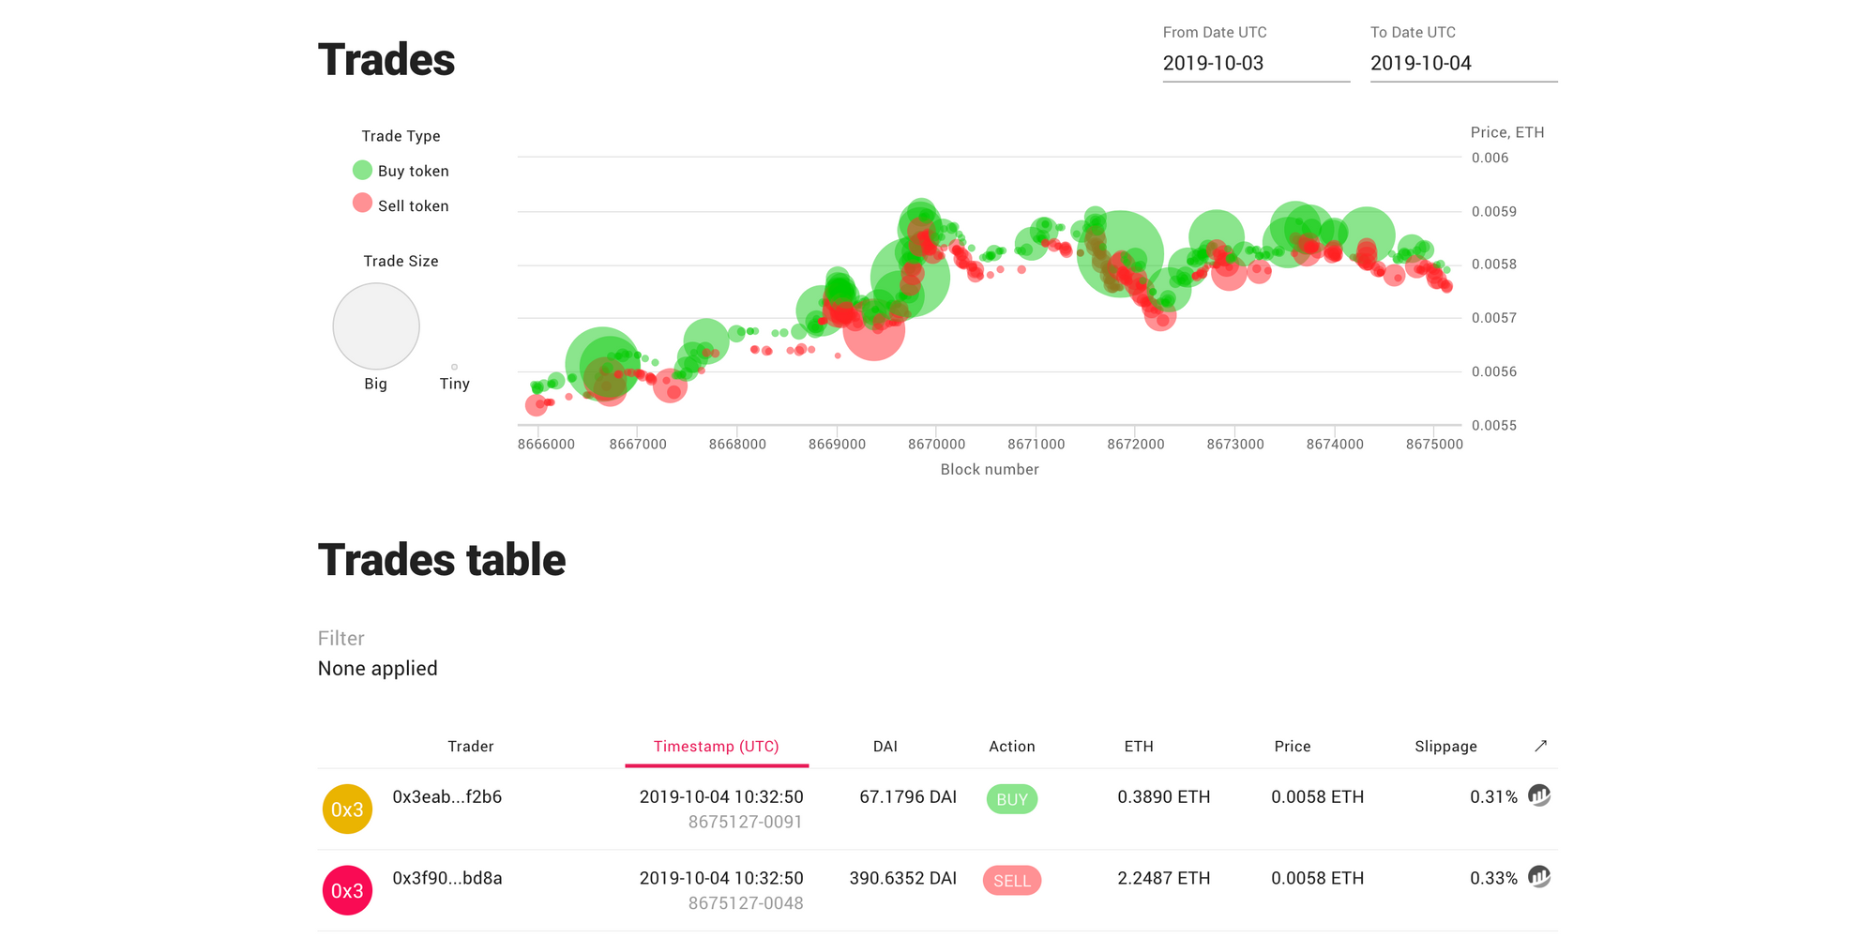Screen dimensions: 1876x938
Task: Click the green BUY action badge
Action: [1011, 799]
